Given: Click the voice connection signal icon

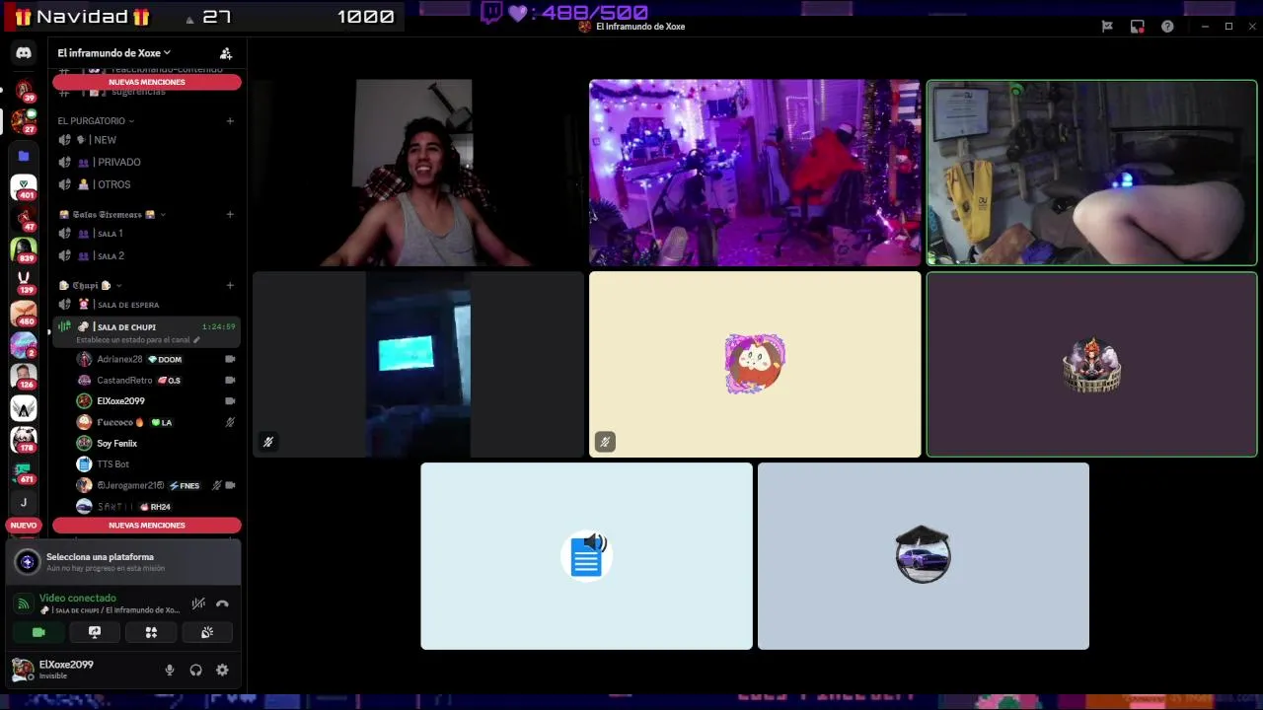Looking at the screenshot, I should click(x=24, y=603).
